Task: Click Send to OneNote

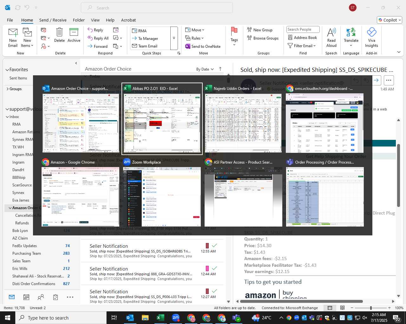Action: [203, 46]
